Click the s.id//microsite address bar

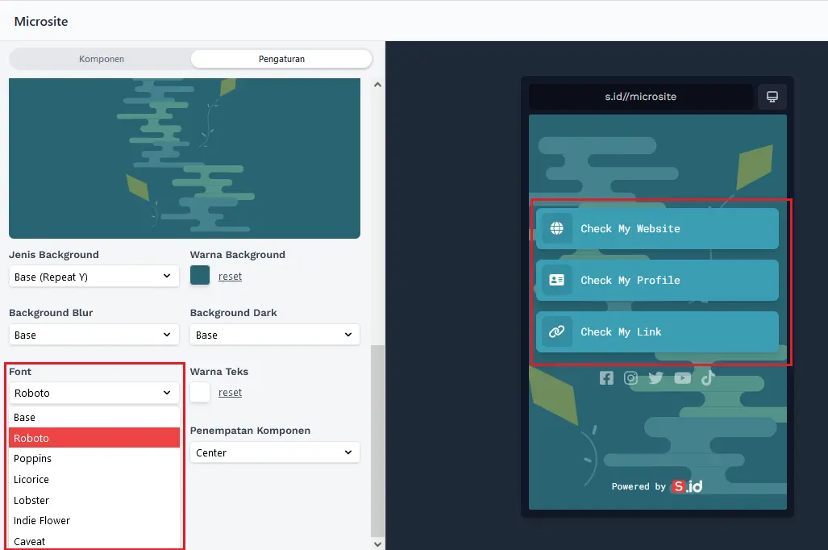coord(641,97)
